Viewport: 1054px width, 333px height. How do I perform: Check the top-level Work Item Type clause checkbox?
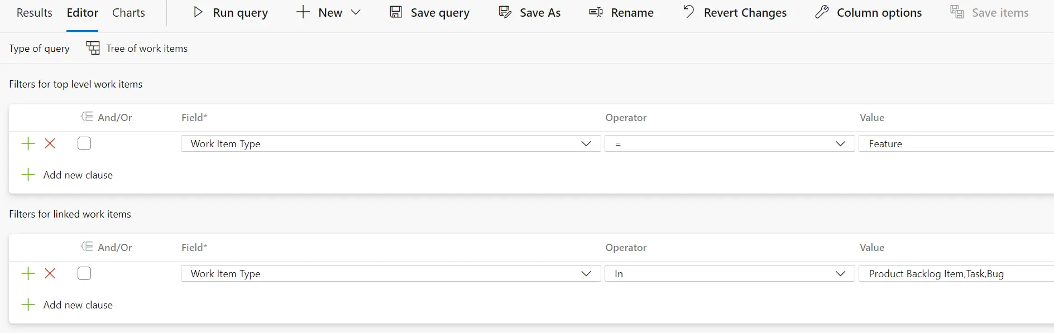(x=84, y=143)
